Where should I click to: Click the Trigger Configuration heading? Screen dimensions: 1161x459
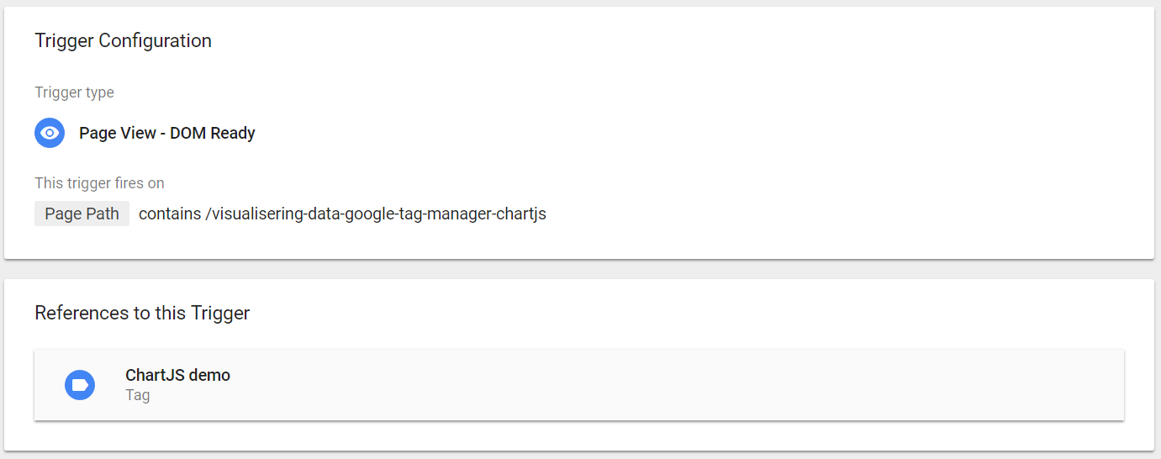123,40
